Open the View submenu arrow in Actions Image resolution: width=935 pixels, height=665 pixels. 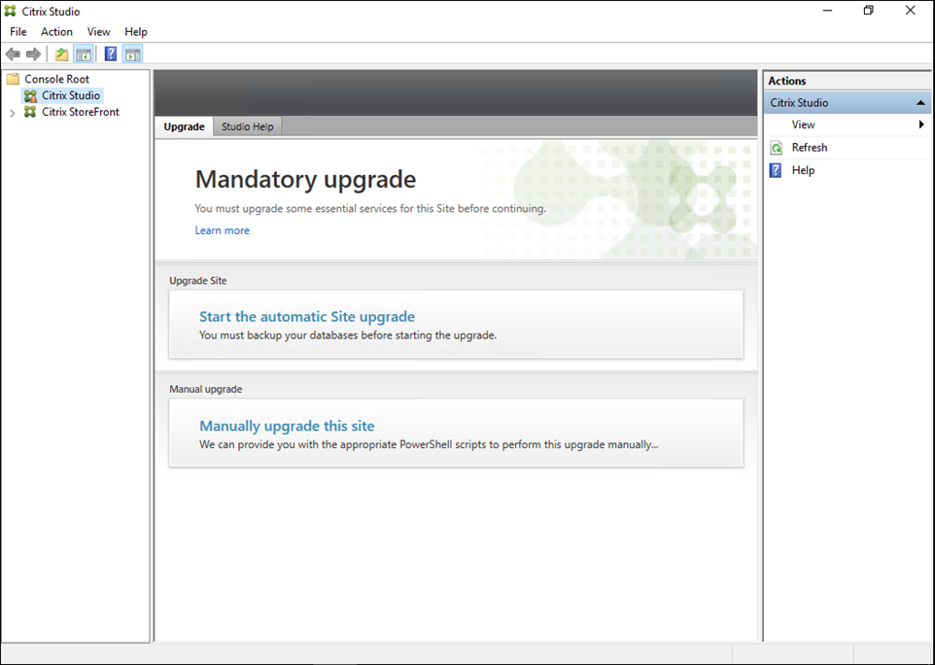pyautogui.click(x=921, y=124)
